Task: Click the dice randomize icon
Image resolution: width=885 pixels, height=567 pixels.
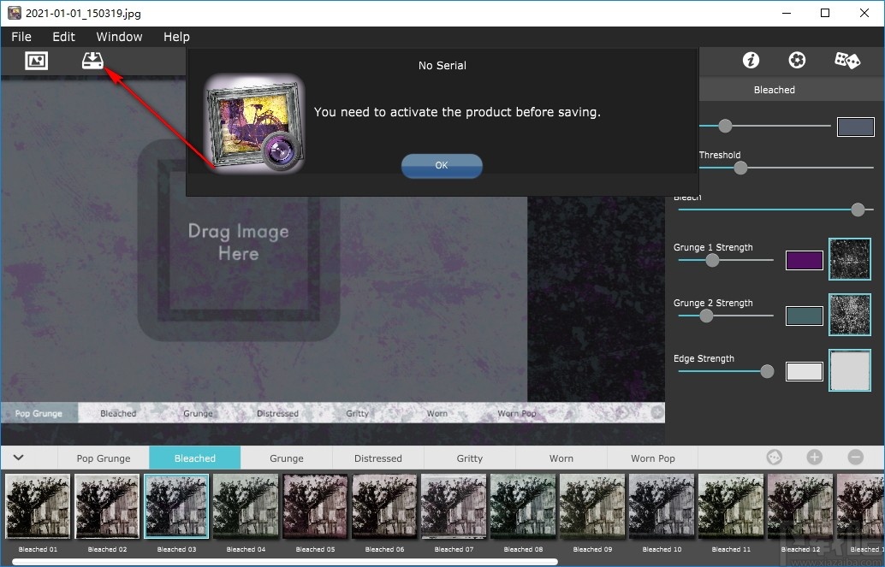Action: [847, 61]
